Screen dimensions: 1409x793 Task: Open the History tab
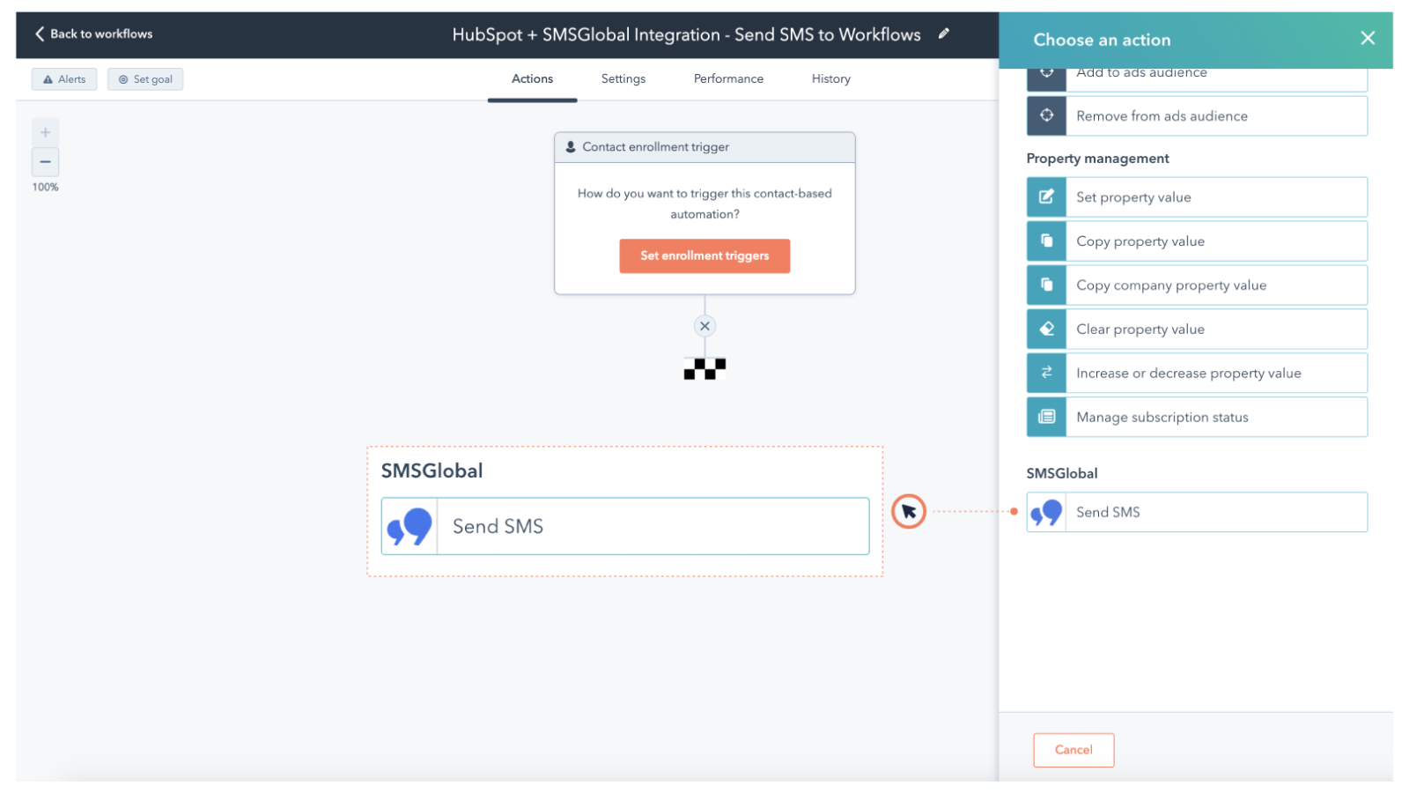click(830, 78)
